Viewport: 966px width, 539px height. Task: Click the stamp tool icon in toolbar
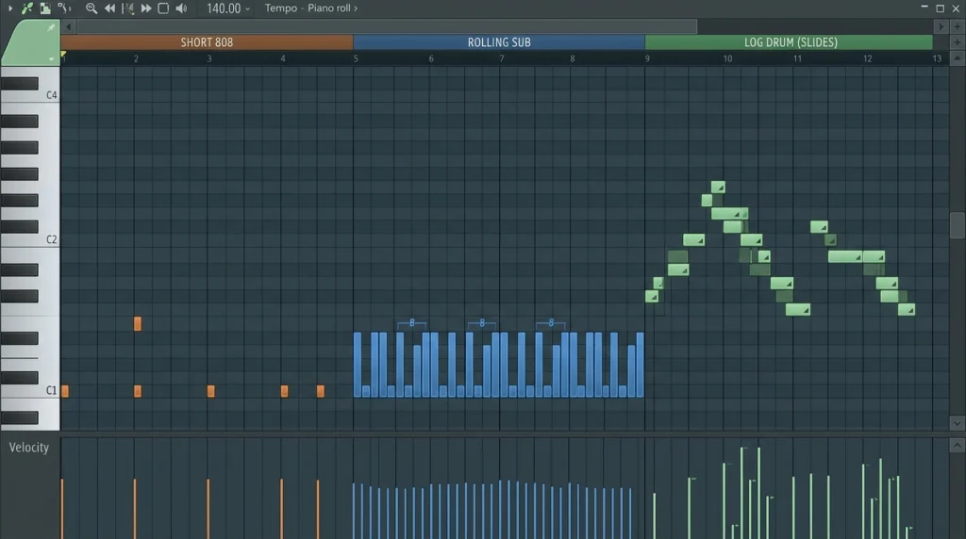coord(45,8)
